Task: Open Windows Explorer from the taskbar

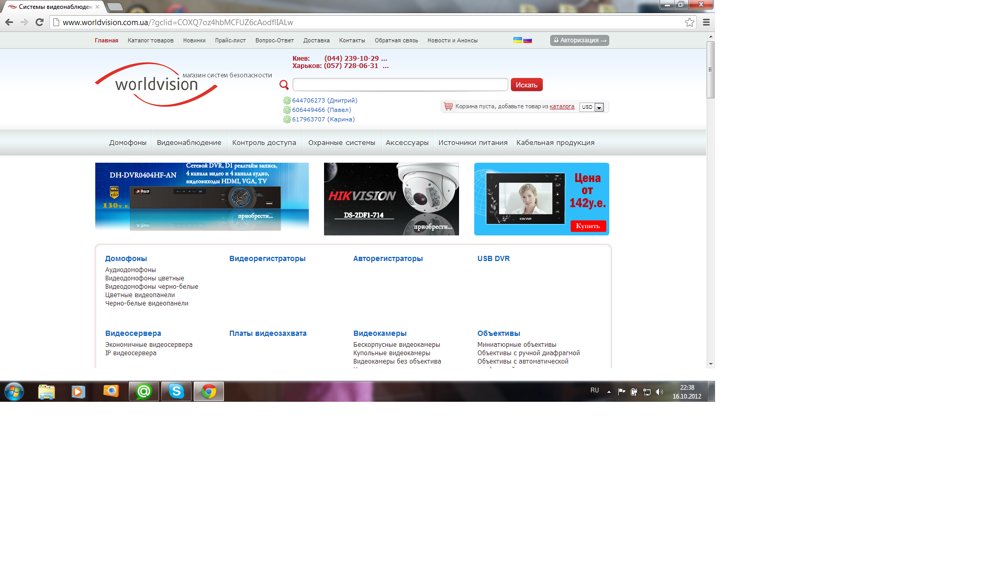Action: point(47,391)
